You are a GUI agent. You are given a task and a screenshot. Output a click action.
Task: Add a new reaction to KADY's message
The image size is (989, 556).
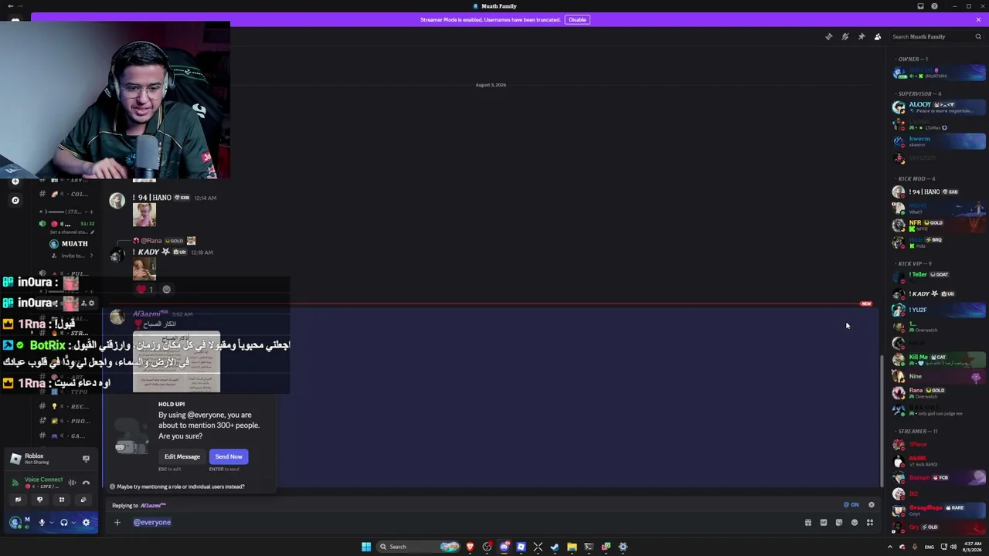click(166, 290)
